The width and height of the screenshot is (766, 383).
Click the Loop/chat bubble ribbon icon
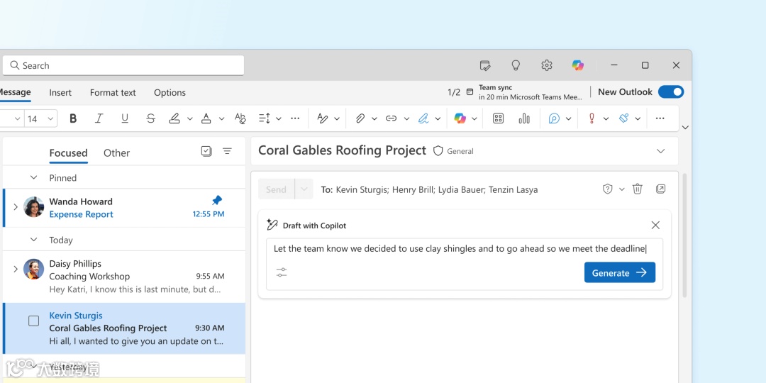click(554, 118)
